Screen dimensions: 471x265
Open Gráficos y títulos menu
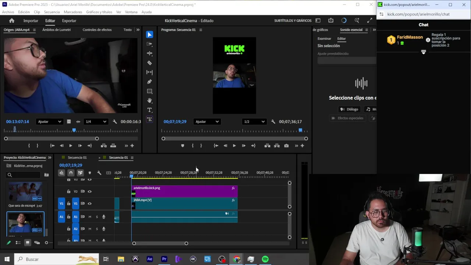pyautogui.click(x=99, y=12)
